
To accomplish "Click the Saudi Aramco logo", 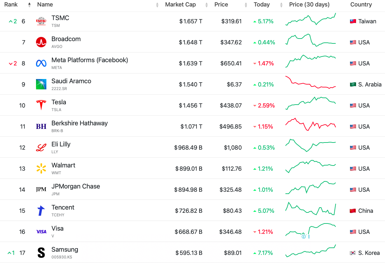I will (x=41, y=85).
